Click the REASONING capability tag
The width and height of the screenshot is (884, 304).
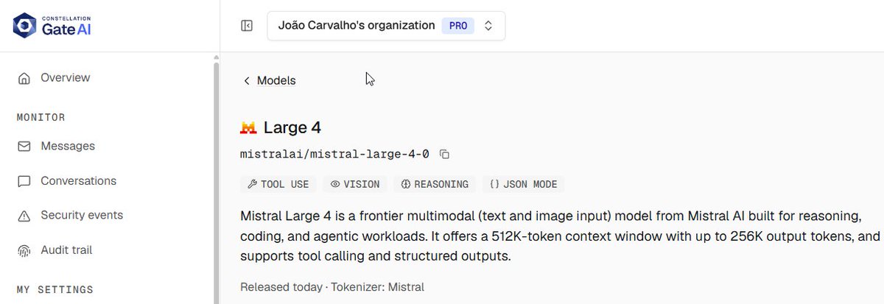(435, 184)
